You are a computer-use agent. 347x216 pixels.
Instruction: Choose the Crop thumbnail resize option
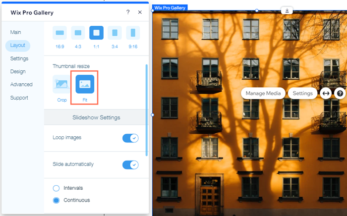pyautogui.click(x=61, y=84)
